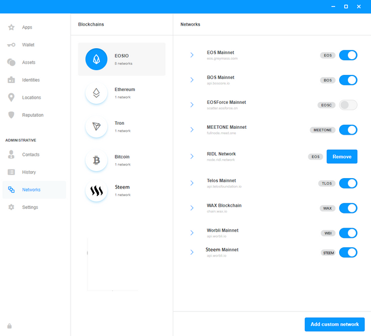Click the History list icon
371x336 pixels.
coord(11,172)
